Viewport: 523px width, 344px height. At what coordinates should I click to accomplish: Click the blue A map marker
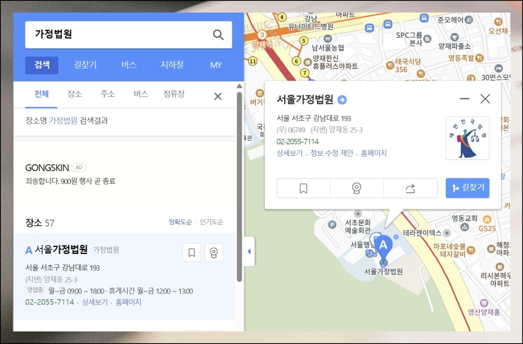383,248
